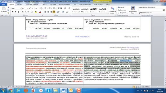Viewport: 166px width, 93px height.
Task: Click the Copy icon in clipboard group
Action: pyautogui.click(x=8, y=10)
